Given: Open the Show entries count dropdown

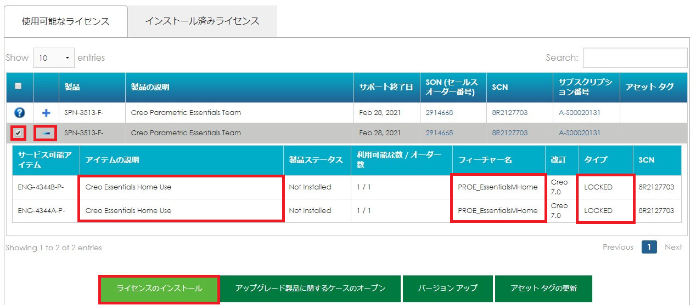Looking at the screenshot, I should tap(54, 57).
